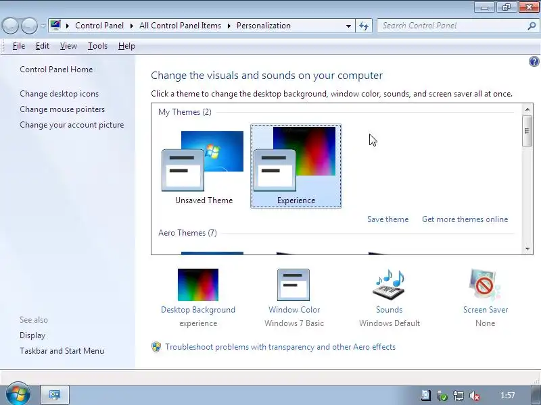541x405 pixels.
Task: Click the refresh button
Action: click(x=364, y=26)
